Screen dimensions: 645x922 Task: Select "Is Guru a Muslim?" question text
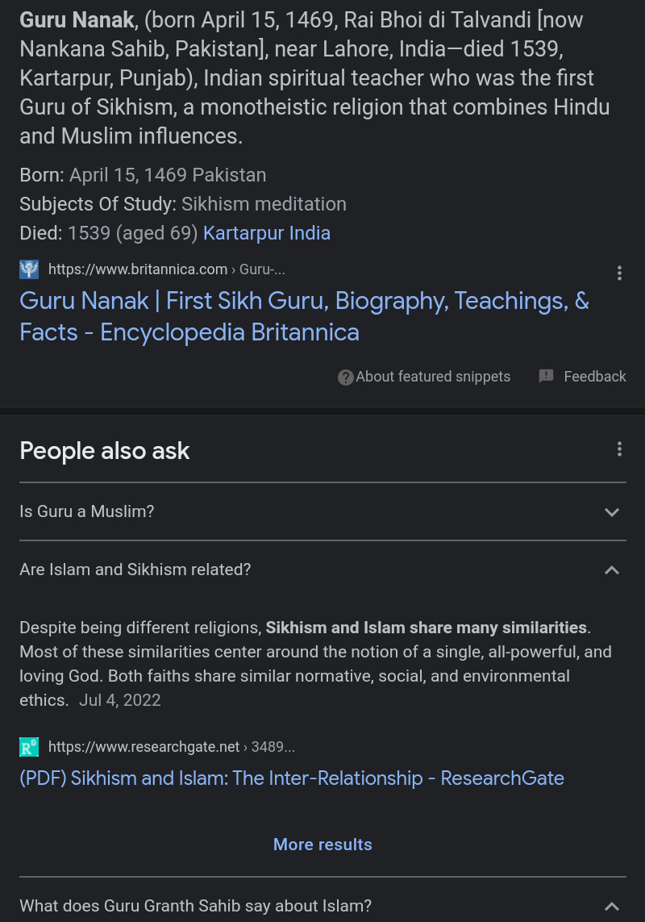tap(87, 511)
